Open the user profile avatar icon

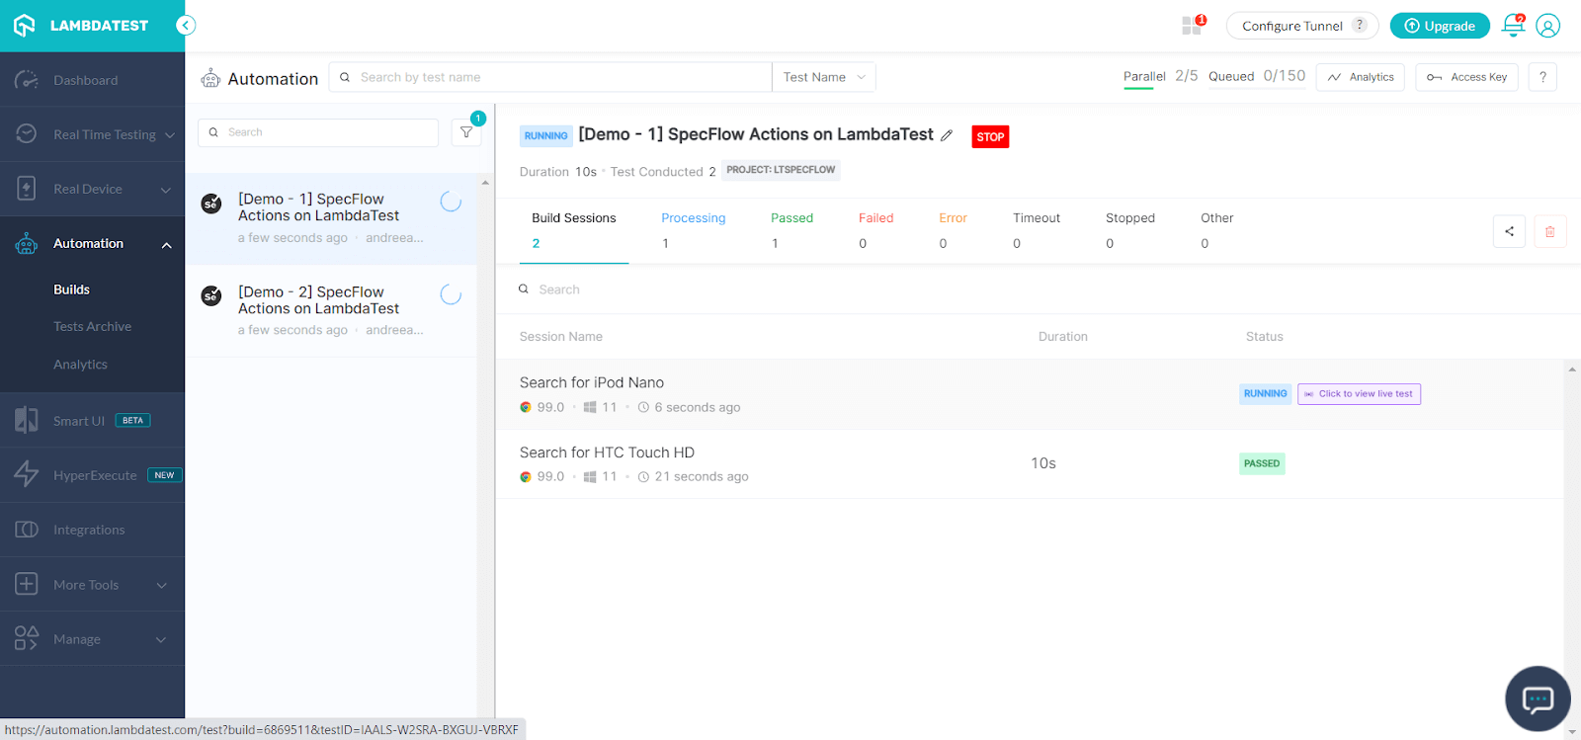[x=1548, y=26]
